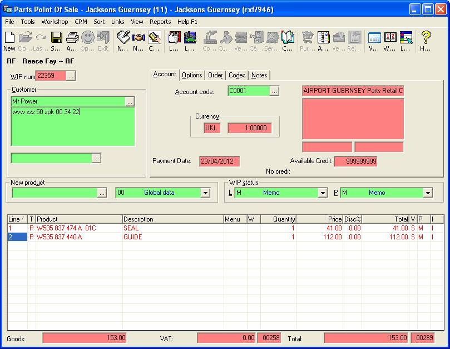This screenshot has height=349, width=450.
Task: Open the WIP status L Memo dropdown
Action: point(323,193)
